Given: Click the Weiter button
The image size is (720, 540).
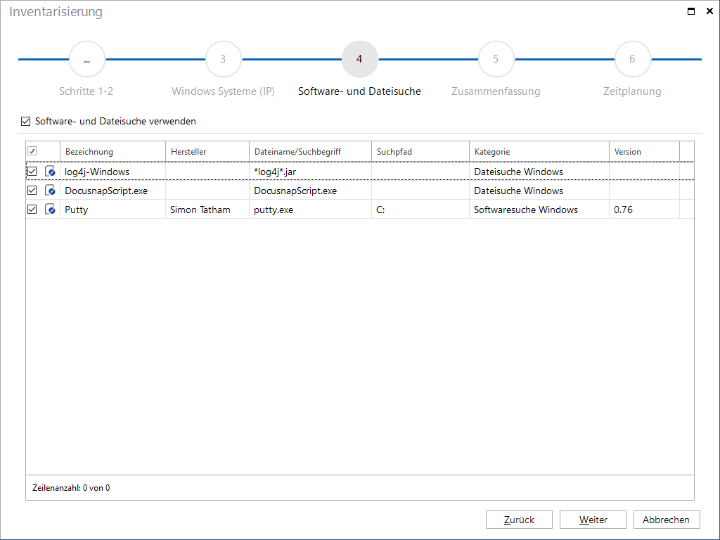Looking at the screenshot, I should click(593, 520).
